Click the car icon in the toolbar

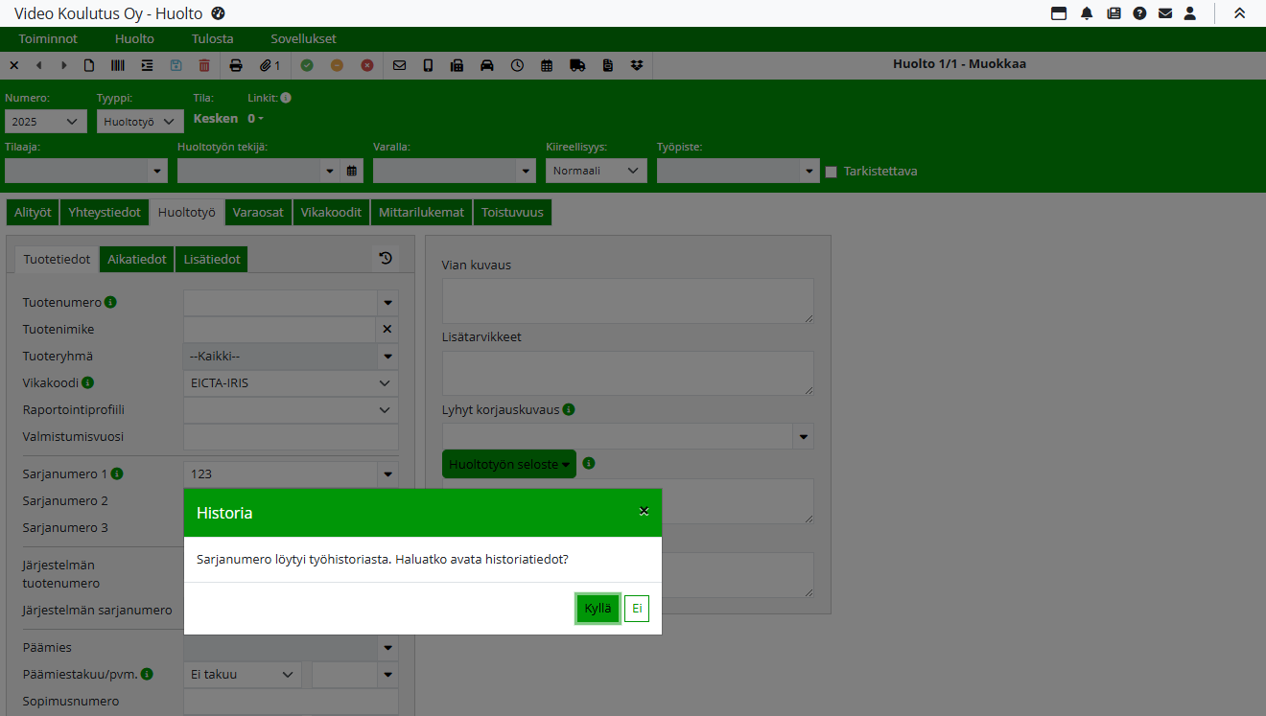[487, 65]
